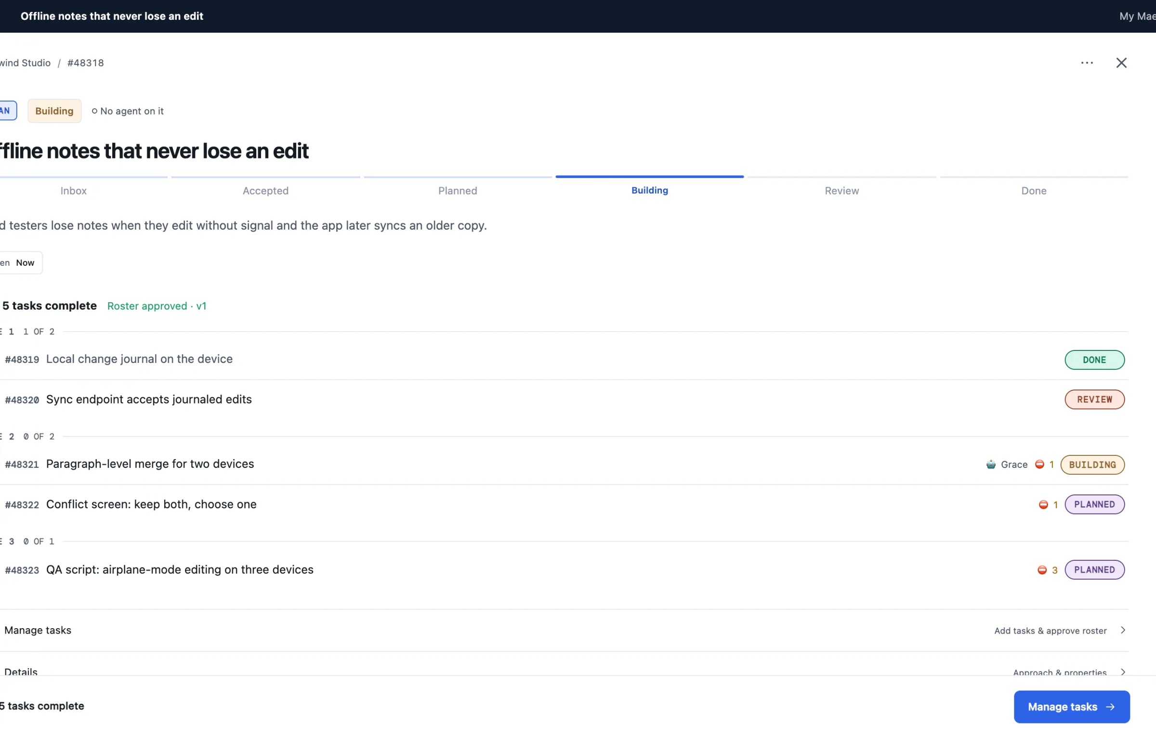Select the Done stage tab

(1034, 191)
